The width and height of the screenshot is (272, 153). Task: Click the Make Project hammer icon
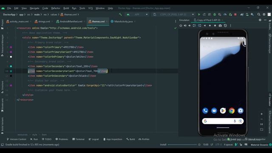(120, 14)
